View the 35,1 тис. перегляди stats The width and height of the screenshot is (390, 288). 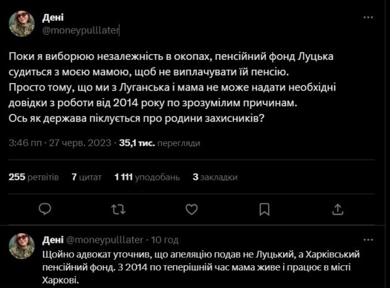[x=135, y=144]
